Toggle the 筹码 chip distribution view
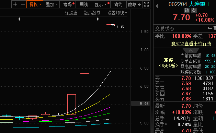The width and height of the screenshot is (216, 133). [x=68, y=4]
